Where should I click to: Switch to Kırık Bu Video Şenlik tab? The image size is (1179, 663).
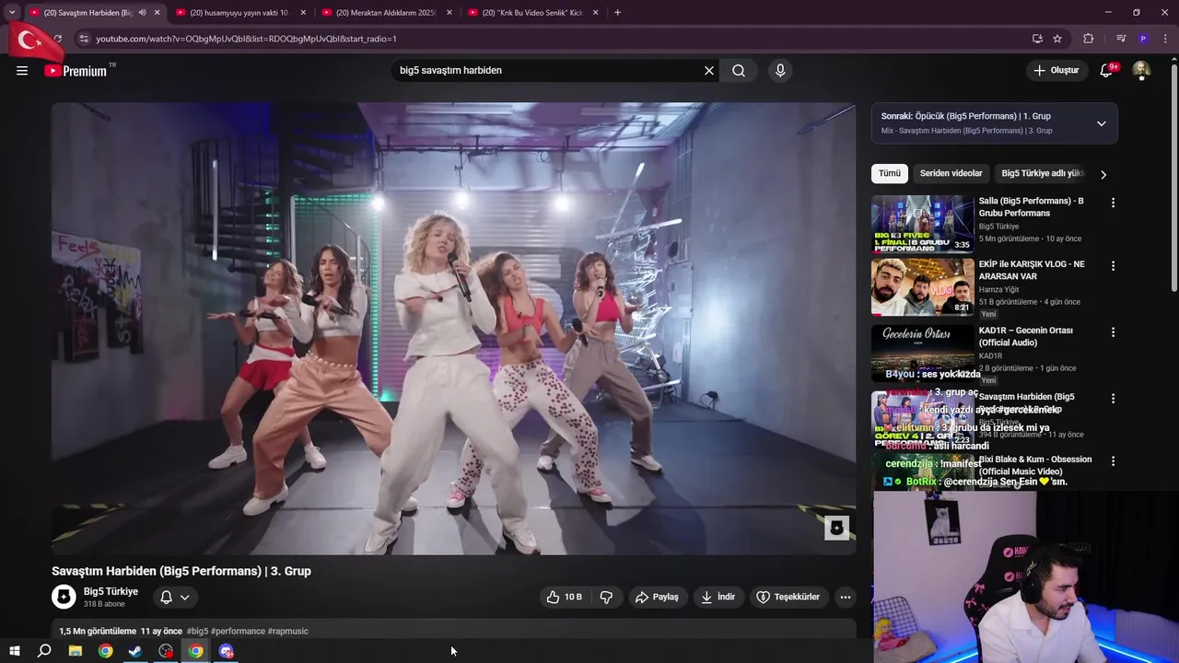(531, 13)
